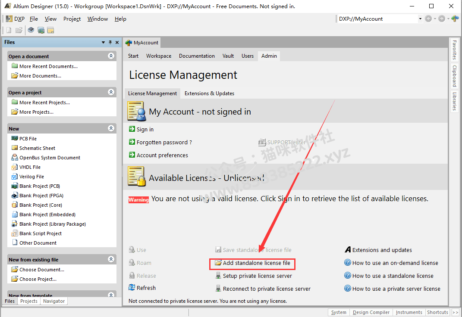Collapse the New from template section
Screen dimensions: 462x317
coord(111,295)
